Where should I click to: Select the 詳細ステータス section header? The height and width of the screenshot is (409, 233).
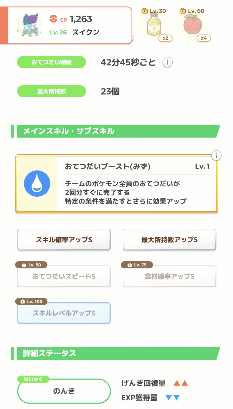pyautogui.click(x=116, y=353)
